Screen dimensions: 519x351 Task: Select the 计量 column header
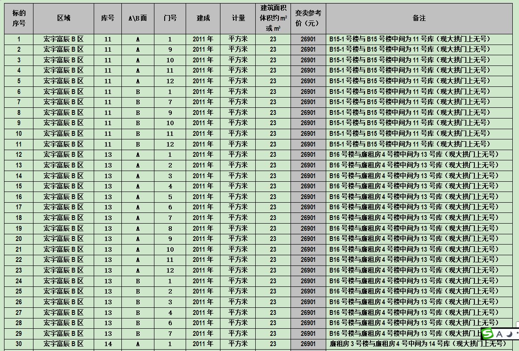(x=238, y=18)
